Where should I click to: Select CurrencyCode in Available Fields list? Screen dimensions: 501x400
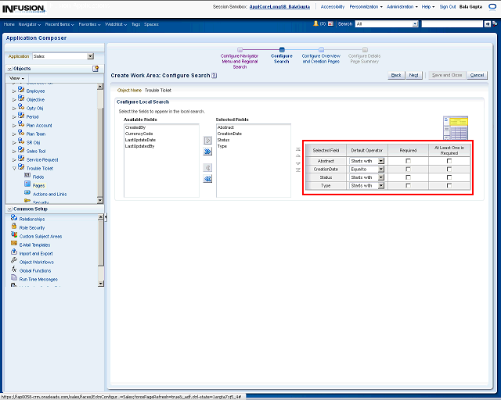pyautogui.click(x=139, y=134)
